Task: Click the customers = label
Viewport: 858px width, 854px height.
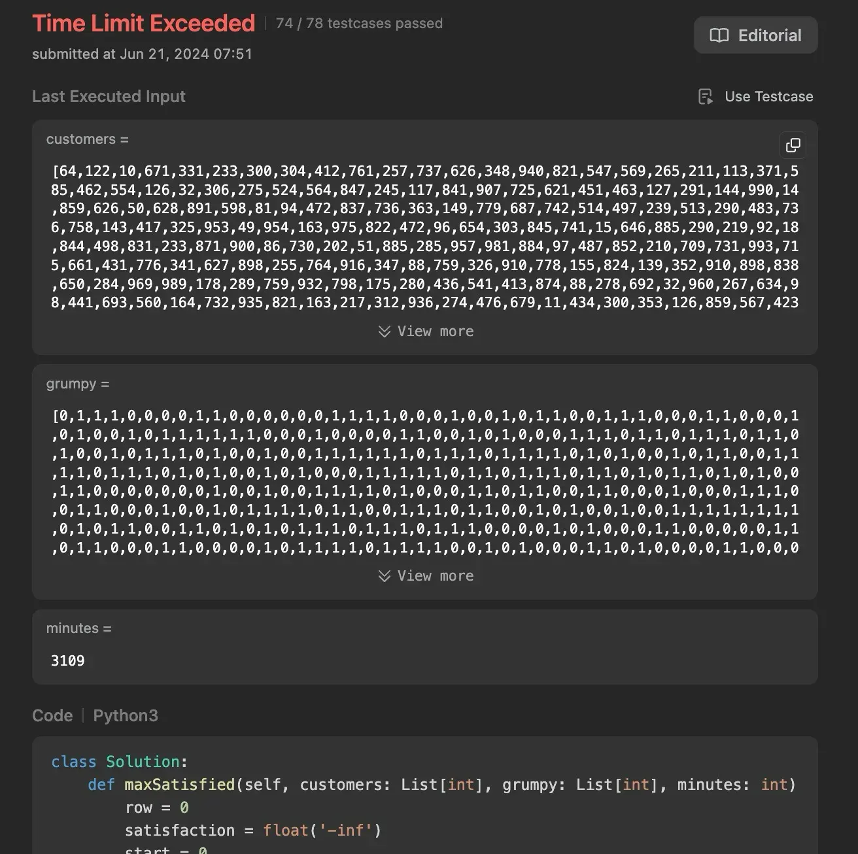Action: [88, 139]
